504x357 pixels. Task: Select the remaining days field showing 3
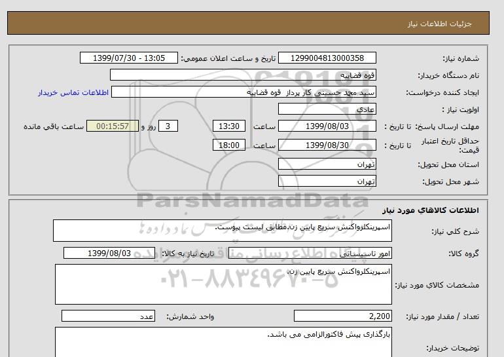pyautogui.click(x=168, y=126)
